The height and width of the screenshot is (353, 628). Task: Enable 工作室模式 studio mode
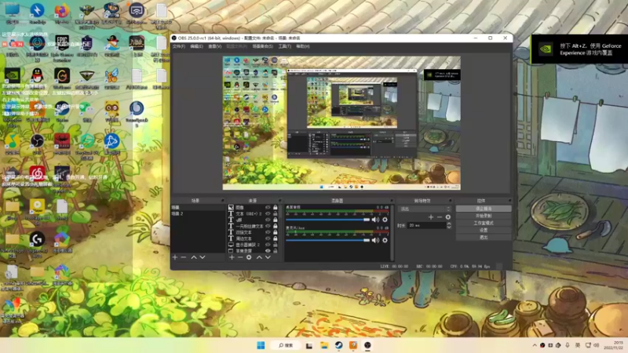(484, 223)
